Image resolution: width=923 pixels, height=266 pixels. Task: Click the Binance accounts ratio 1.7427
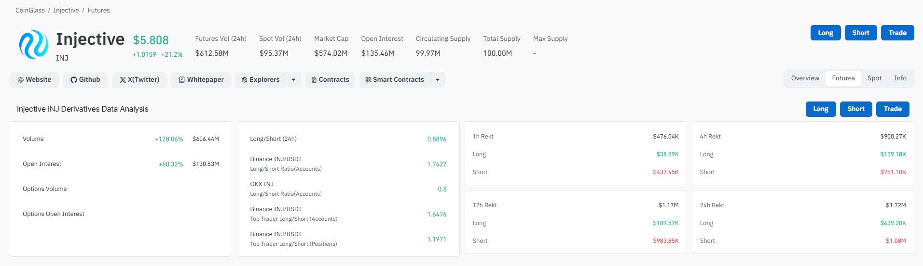(437, 164)
